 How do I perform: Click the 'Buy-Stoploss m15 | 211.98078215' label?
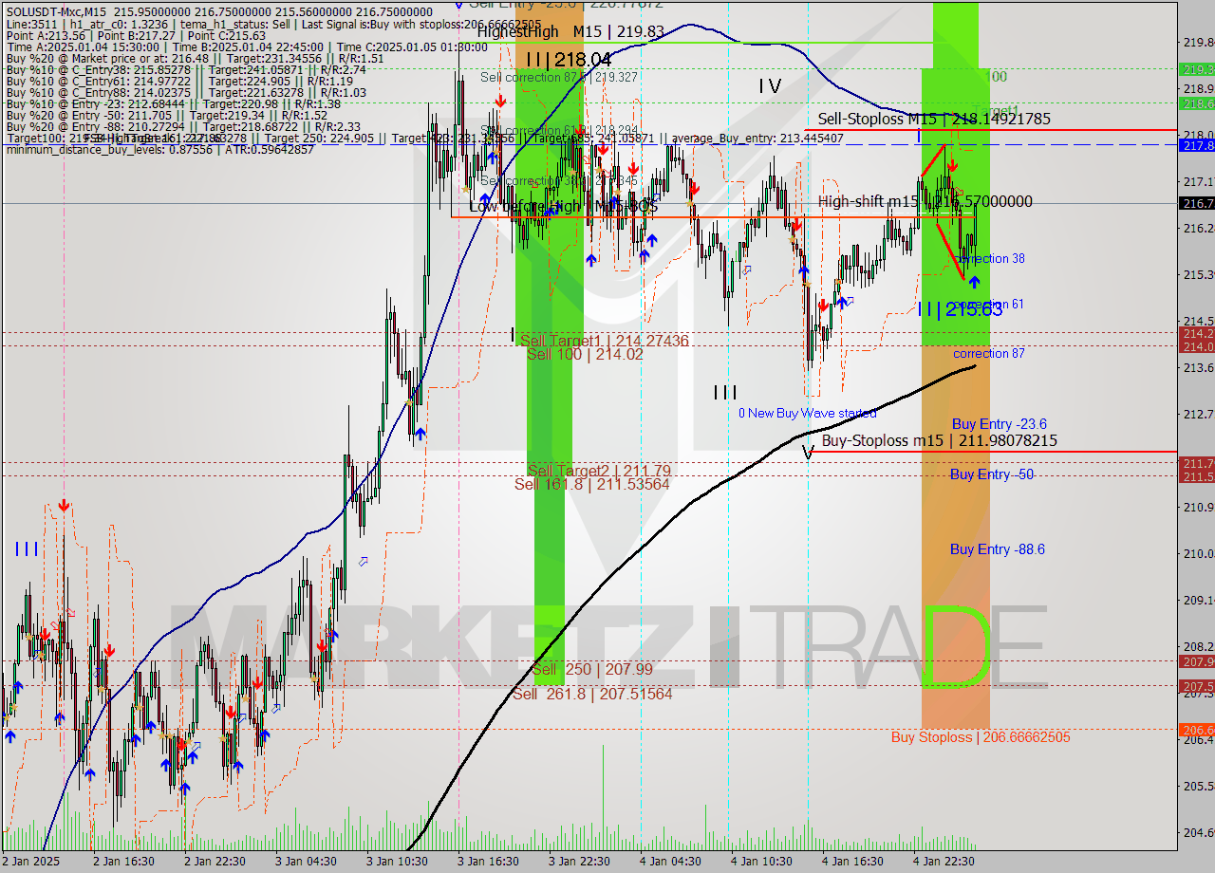pos(940,440)
